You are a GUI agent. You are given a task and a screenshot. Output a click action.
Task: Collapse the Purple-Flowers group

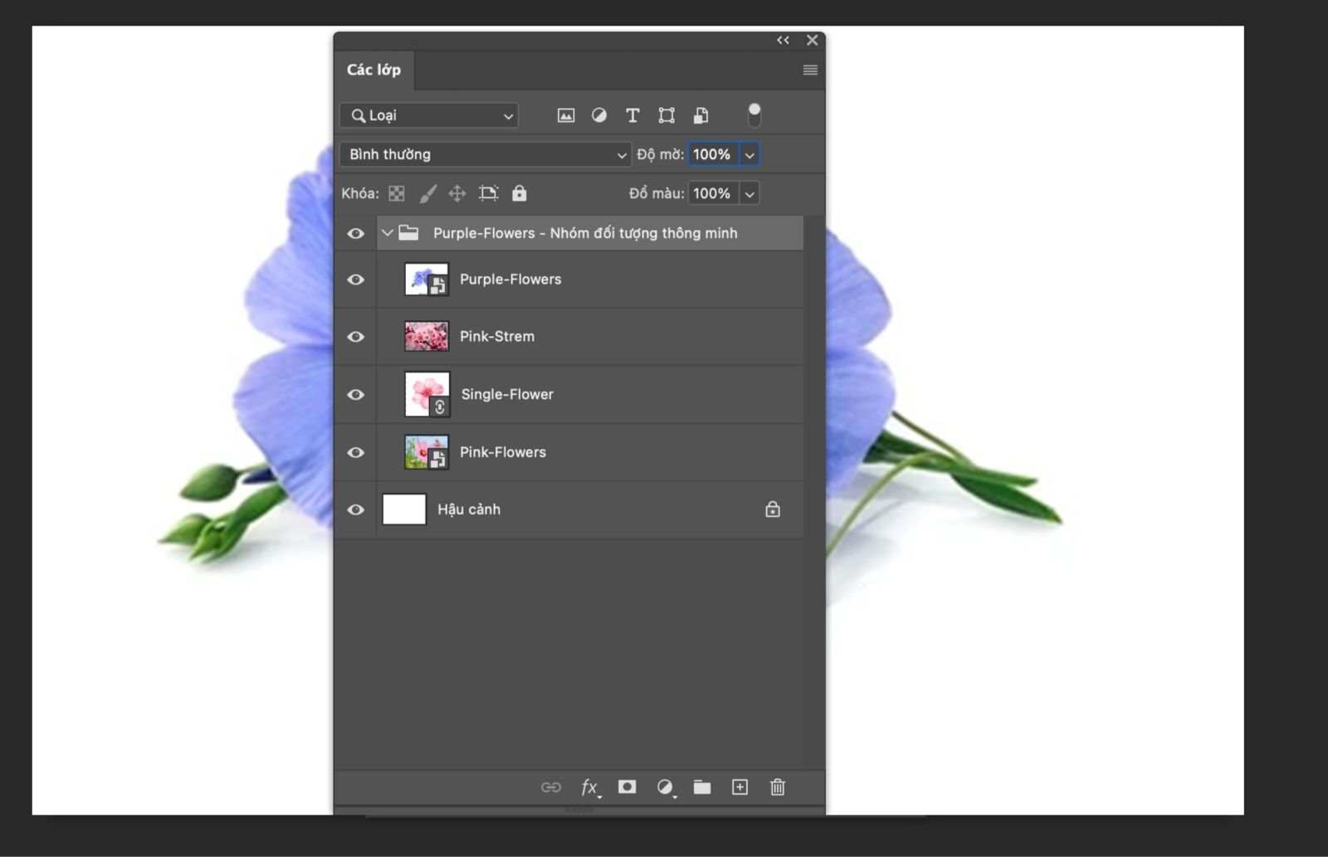coord(387,233)
